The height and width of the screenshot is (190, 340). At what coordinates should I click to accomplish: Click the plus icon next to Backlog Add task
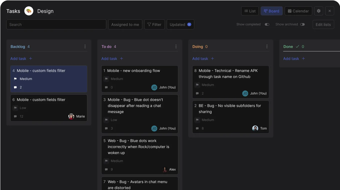30,58
